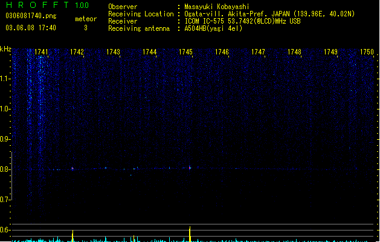Click observer name Masayuki Kobayashi
Viewport: 380px width, 242px height.
coord(217,7)
